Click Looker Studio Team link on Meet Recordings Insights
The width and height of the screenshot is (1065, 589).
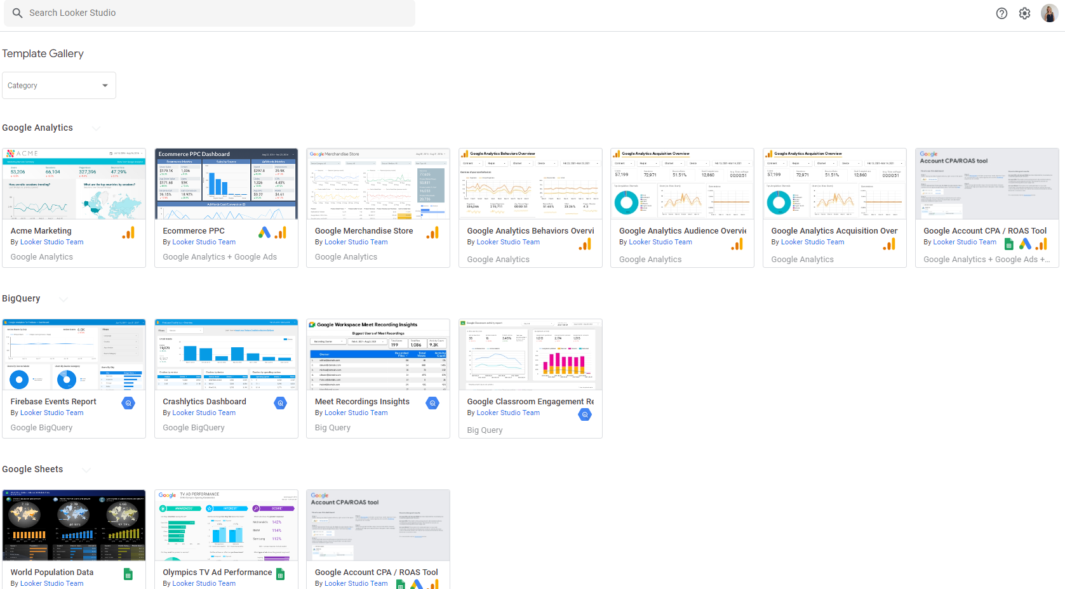tap(356, 413)
